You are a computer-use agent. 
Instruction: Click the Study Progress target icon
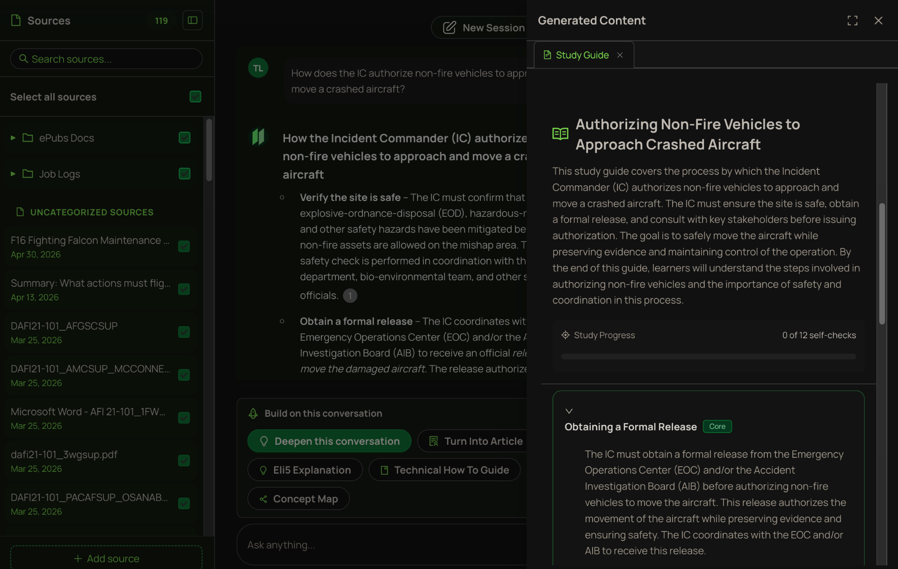tap(565, 335)
